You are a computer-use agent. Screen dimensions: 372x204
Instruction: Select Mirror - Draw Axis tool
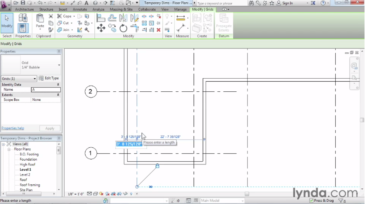134,18
